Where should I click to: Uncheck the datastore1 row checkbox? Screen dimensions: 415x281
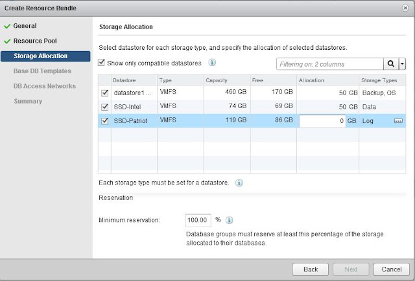[x=104, y=92]
